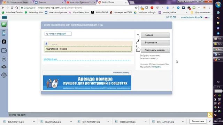Click the red Opera-style extension icon
Screen dimensions: 223x125
click(x=152, y=8)
